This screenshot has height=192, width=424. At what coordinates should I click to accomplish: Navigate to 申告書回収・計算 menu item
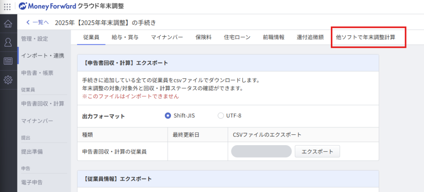[x=43, y=103]
